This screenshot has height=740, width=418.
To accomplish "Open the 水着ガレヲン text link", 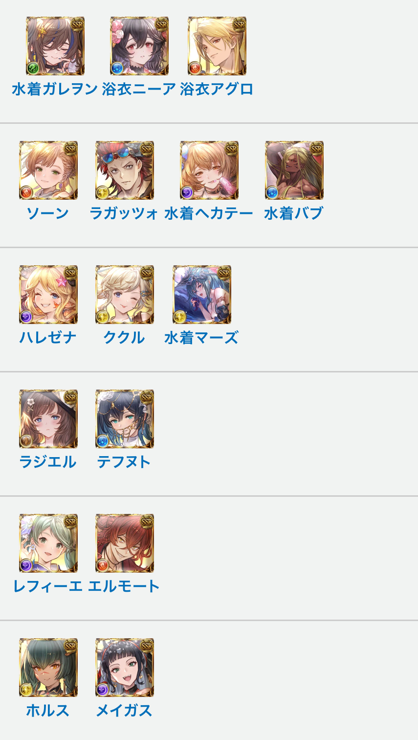I will coord(55,89).
